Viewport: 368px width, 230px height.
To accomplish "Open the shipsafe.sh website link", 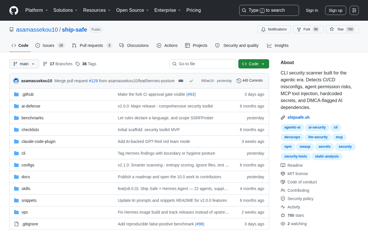I will point(298,117).
